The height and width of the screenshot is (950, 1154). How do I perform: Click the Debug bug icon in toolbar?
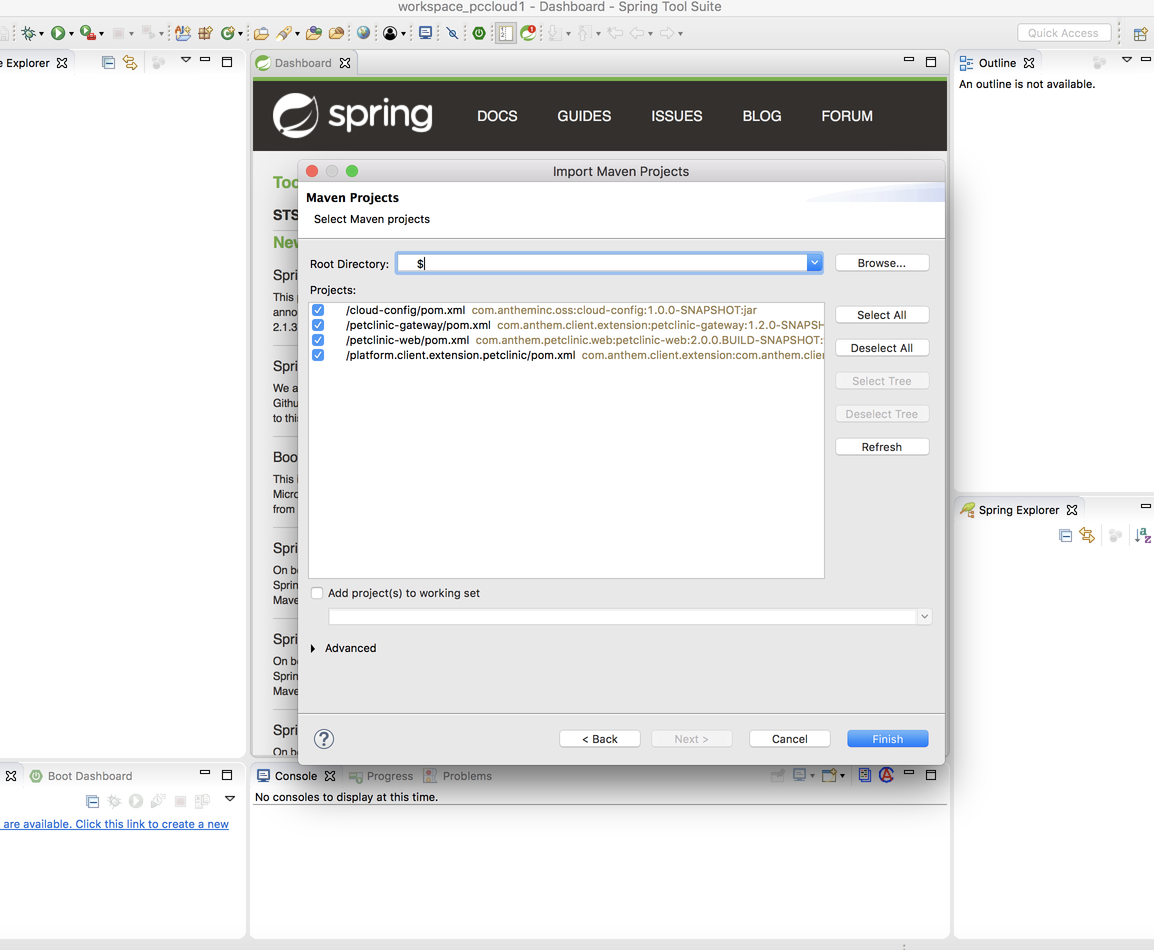[28, 33]
